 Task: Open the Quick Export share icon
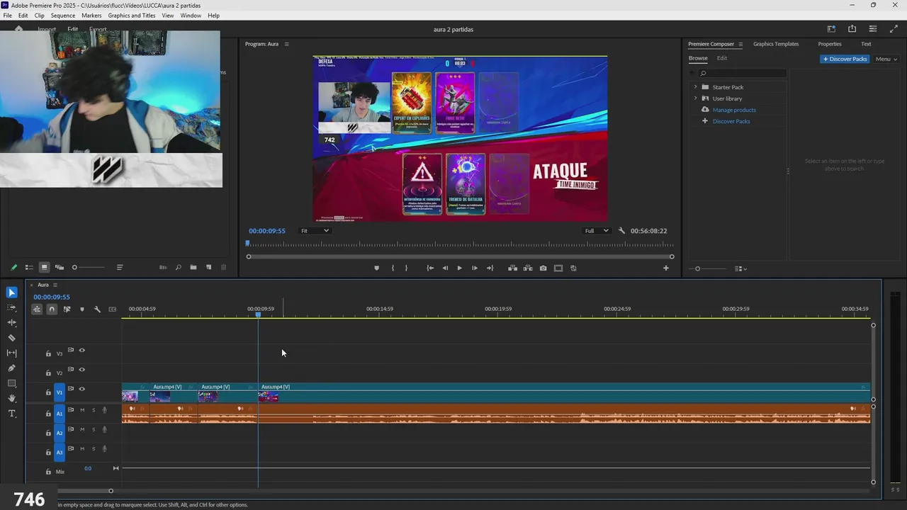click(852, 29)
